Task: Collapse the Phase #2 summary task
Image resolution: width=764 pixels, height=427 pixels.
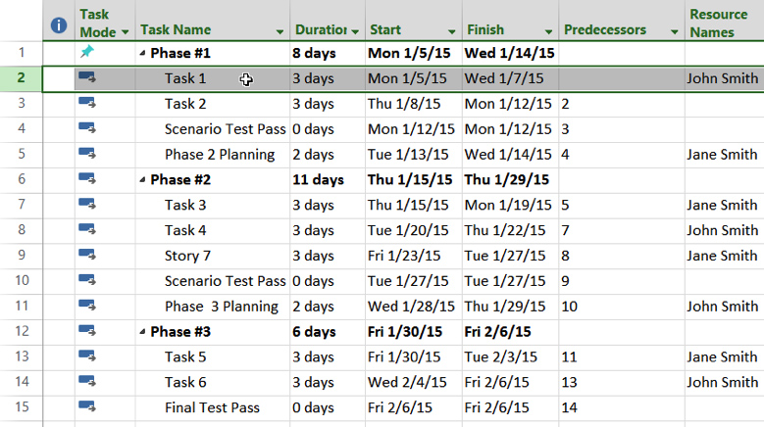Action: coord(142,180)
